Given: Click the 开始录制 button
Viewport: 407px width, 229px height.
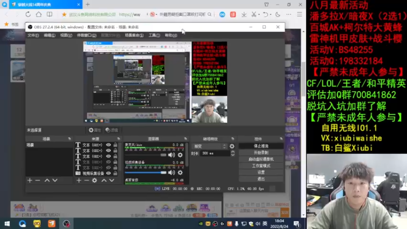Looking at the screenshot, I should (261, 153).
